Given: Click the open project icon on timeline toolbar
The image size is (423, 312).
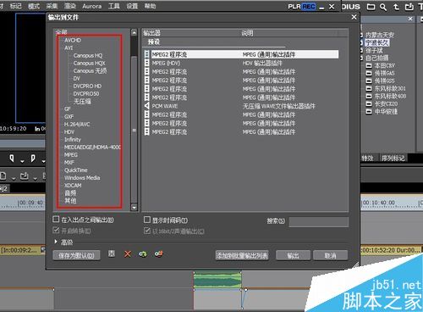Looking at the screenshot, I should (25, 176).
